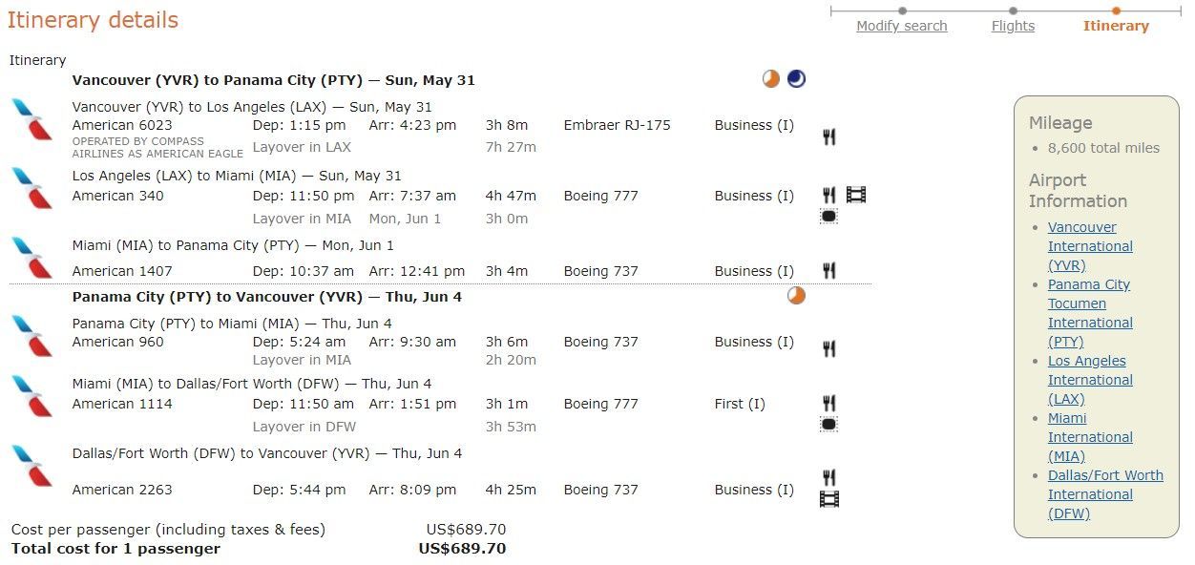This screenshot has height=565, width=1195.
Task: Click the film icon for American 2263
Action: click(x=828, y=498)
